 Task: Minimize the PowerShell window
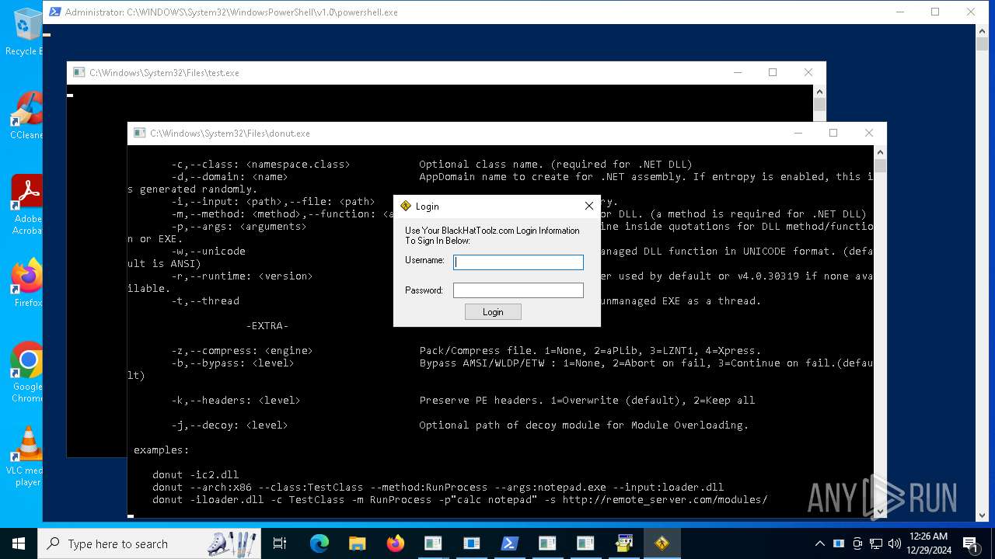[900, 12]
